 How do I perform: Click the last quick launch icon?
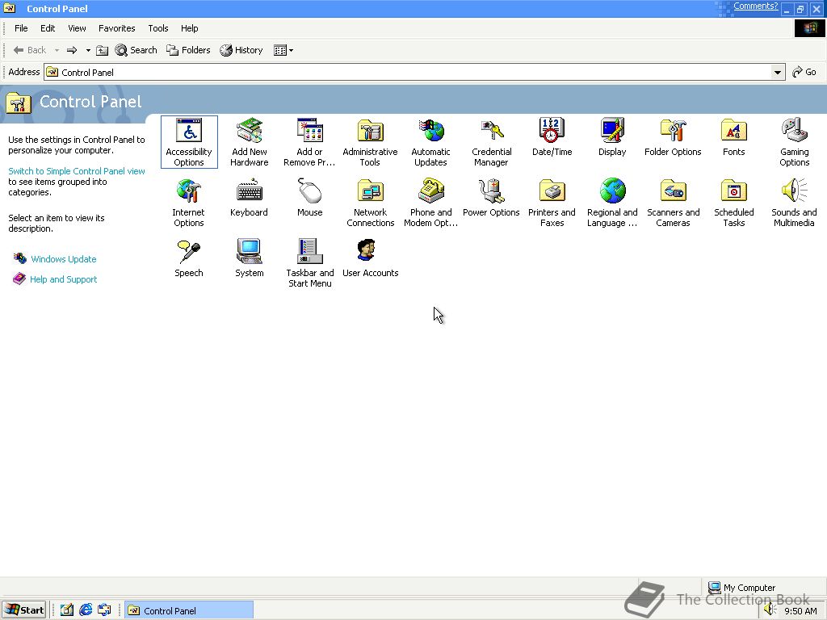104,610
